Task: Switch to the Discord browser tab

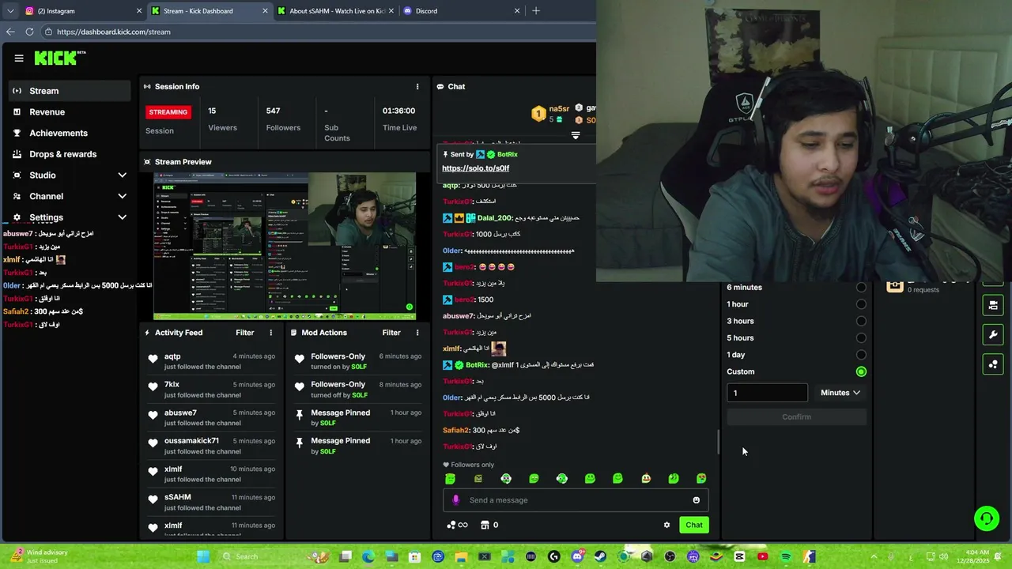Action: [x=462, y=11]
